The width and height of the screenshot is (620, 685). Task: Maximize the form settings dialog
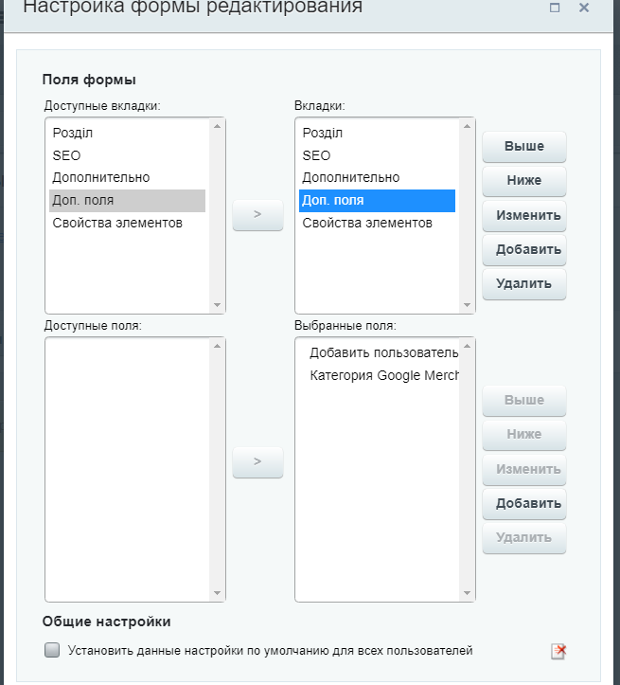pyautogui.click(x=555, y=8)
